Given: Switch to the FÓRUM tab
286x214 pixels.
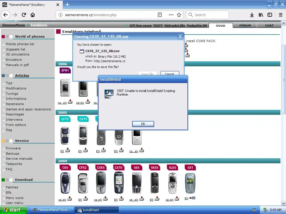Looking at the screenshot, I should click(245, 25).
